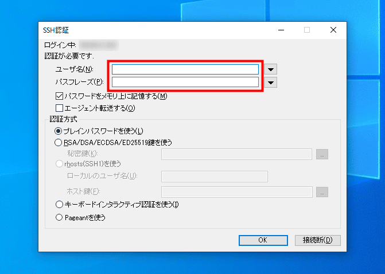Open the パスフレーズ dropdown arrow
The width and height of the screenshot is (385, 274).
click(x=271, y=83)
